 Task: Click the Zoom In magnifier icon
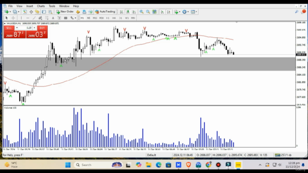(141, 12)
